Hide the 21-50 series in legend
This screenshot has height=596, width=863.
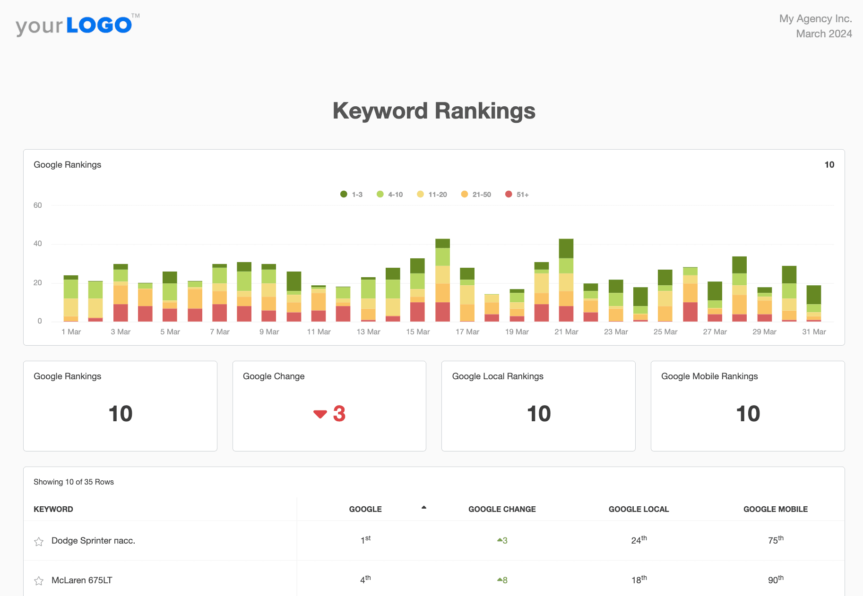pyautogui.click(x=475, y=195)
